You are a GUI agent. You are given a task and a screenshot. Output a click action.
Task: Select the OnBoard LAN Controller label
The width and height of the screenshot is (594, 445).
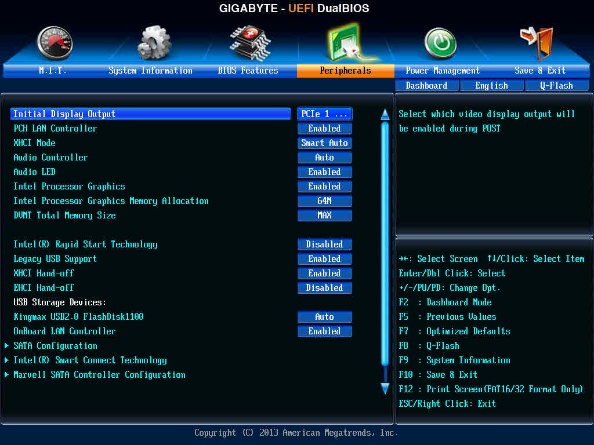(x=65, y=331)
